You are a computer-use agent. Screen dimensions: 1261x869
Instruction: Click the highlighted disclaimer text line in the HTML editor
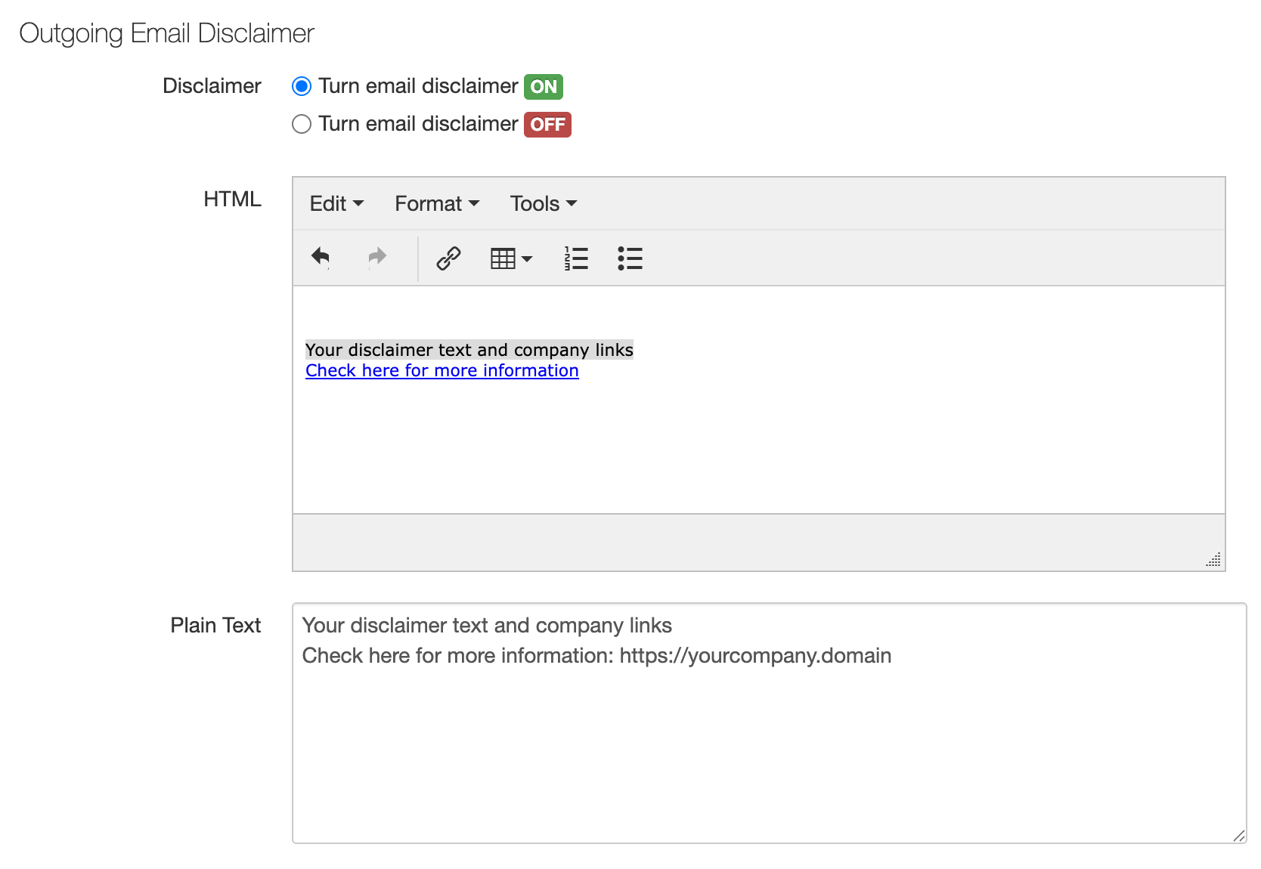coord(469,350)
